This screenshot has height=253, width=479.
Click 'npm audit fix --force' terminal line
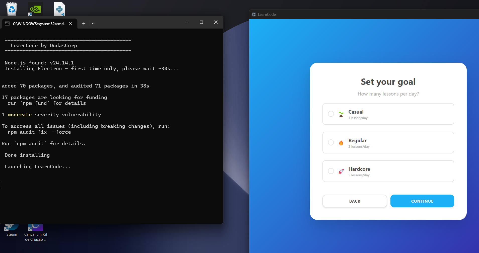(x=39, y=132)
